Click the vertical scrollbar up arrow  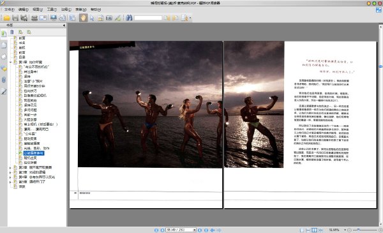(380, 26)
